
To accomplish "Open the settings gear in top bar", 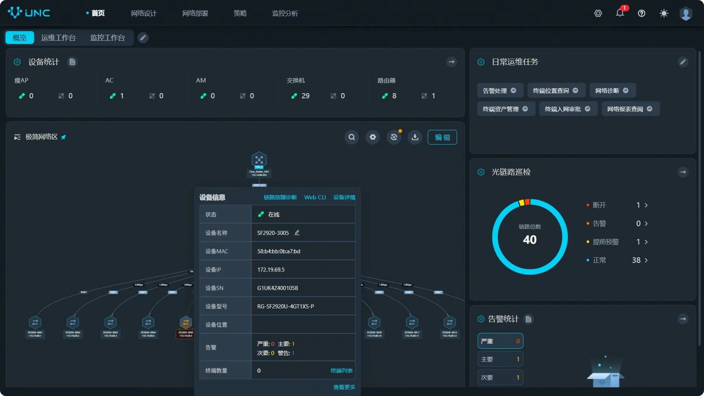I will pyautogui.click(x=598, y=13).
